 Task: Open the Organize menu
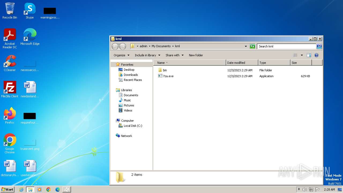121,55
